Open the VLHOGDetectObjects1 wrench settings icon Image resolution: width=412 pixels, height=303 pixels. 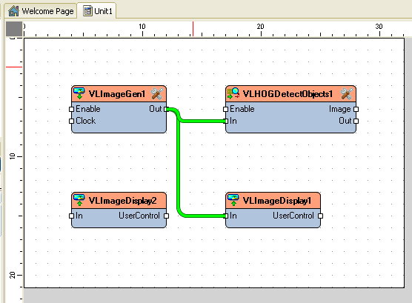[347, 94]
